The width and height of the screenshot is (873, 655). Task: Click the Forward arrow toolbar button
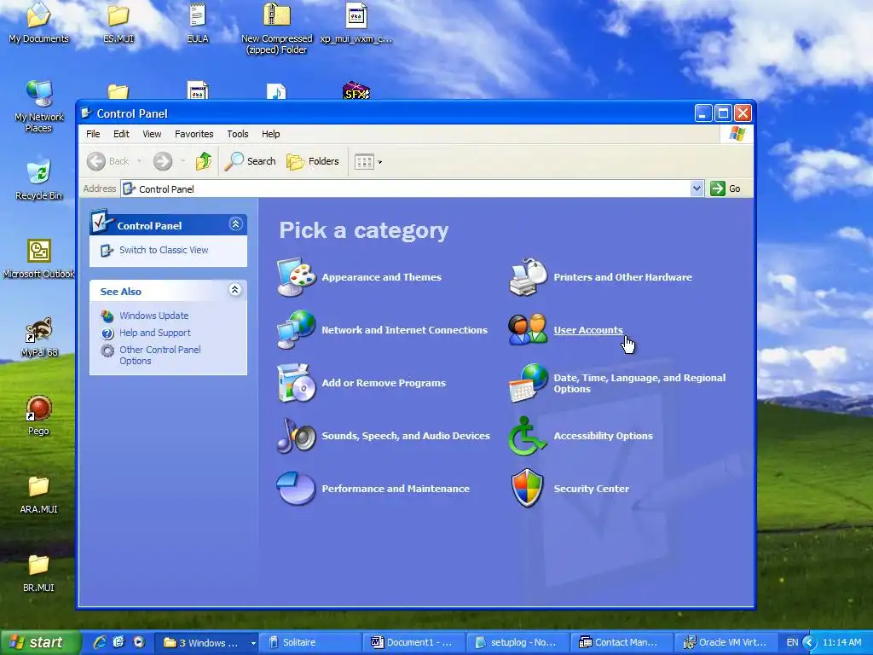(x=163, y=161)
